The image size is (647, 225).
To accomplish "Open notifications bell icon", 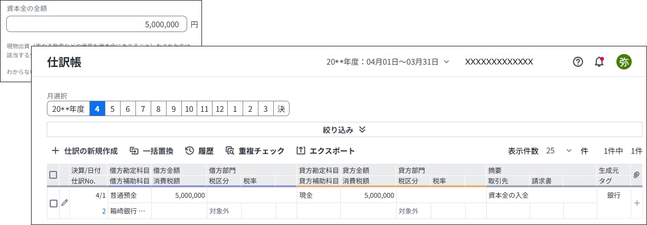I will pyautogui.click(x=599, y=62).
